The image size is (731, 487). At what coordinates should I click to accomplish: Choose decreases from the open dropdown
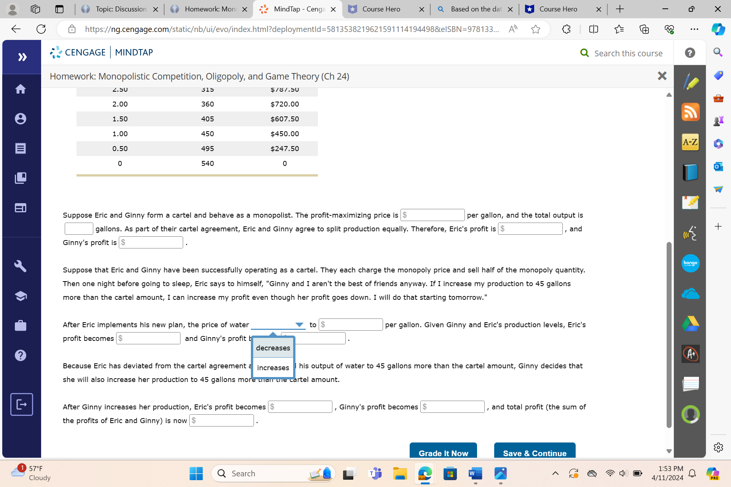[x=273, y=348]
